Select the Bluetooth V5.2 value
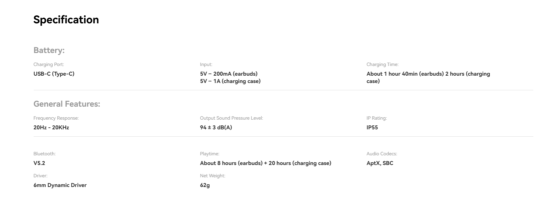 click(x=39, y=163)
